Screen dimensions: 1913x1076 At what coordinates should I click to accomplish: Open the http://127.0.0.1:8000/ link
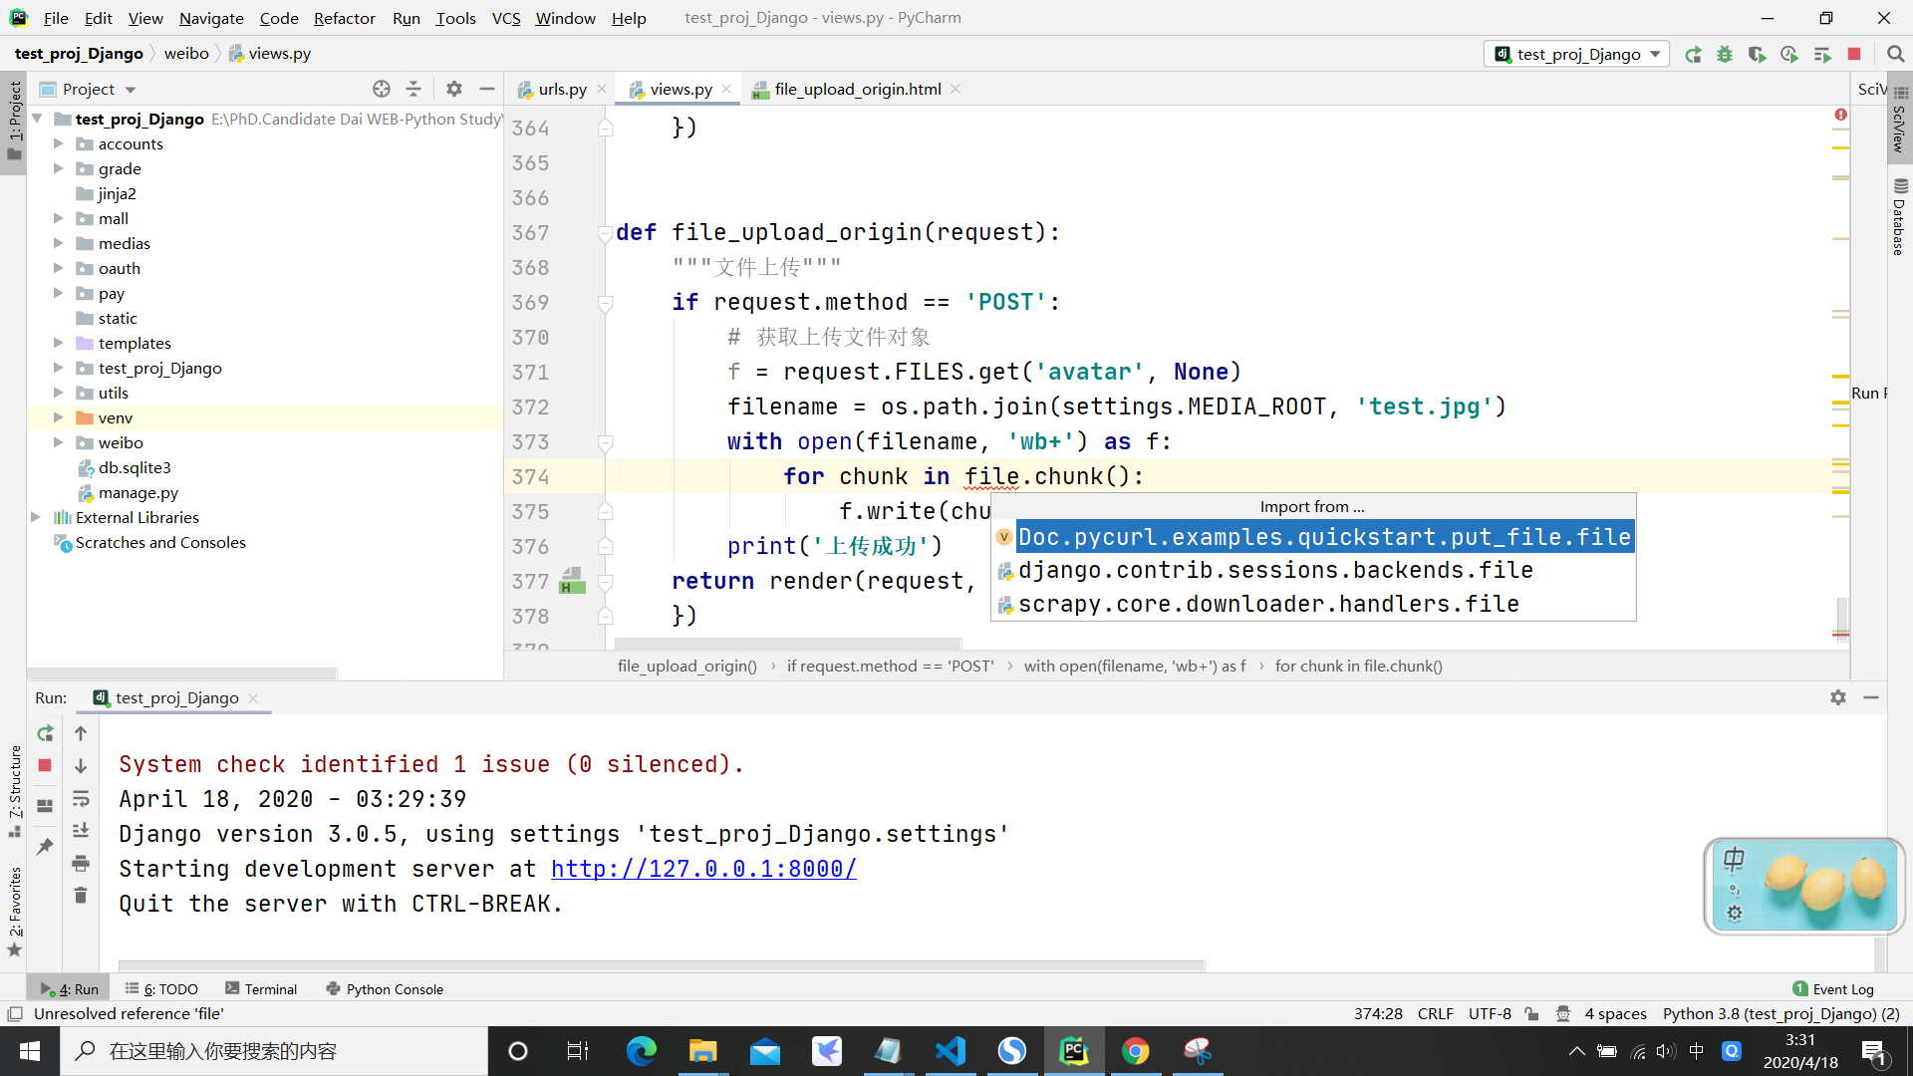point(703,869)
